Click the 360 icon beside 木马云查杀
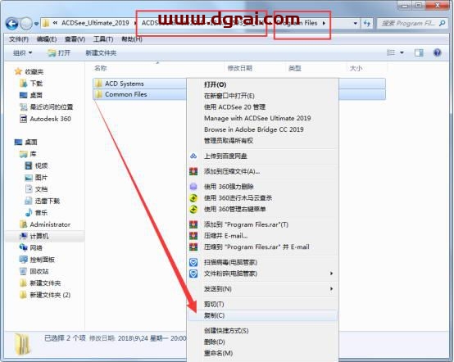The height and width of the screenshot is (362, 454). pyautogui.click(x=193, y=198)
